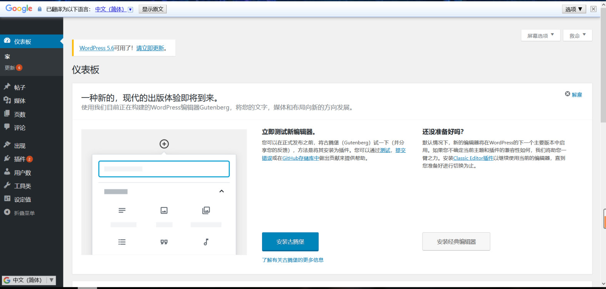Open the 更新 submenu item
The height and width of the screenshot is (289, 606).
click(x=10, y=68)
